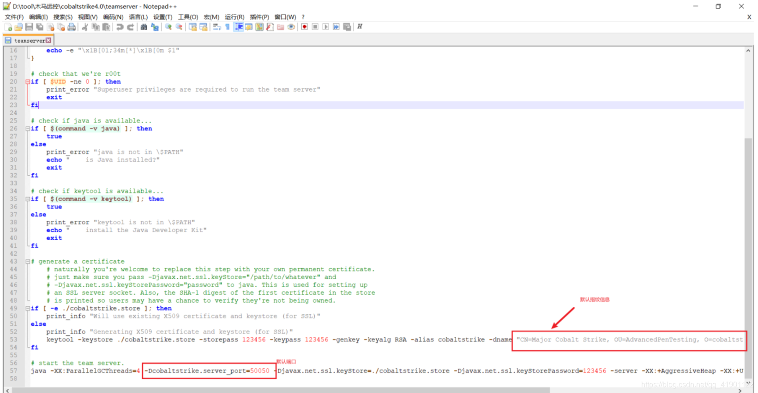
Task: Click the Paste clipboard icon
Action: 106,27
